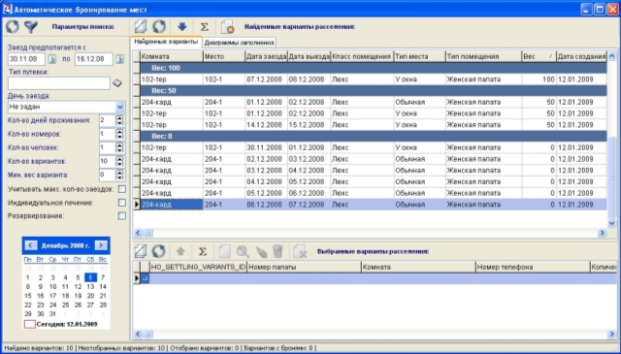Screen dimensions: 621x354
Task: Switch to Диаграммы заполнения tab
Action: (239, 43)
